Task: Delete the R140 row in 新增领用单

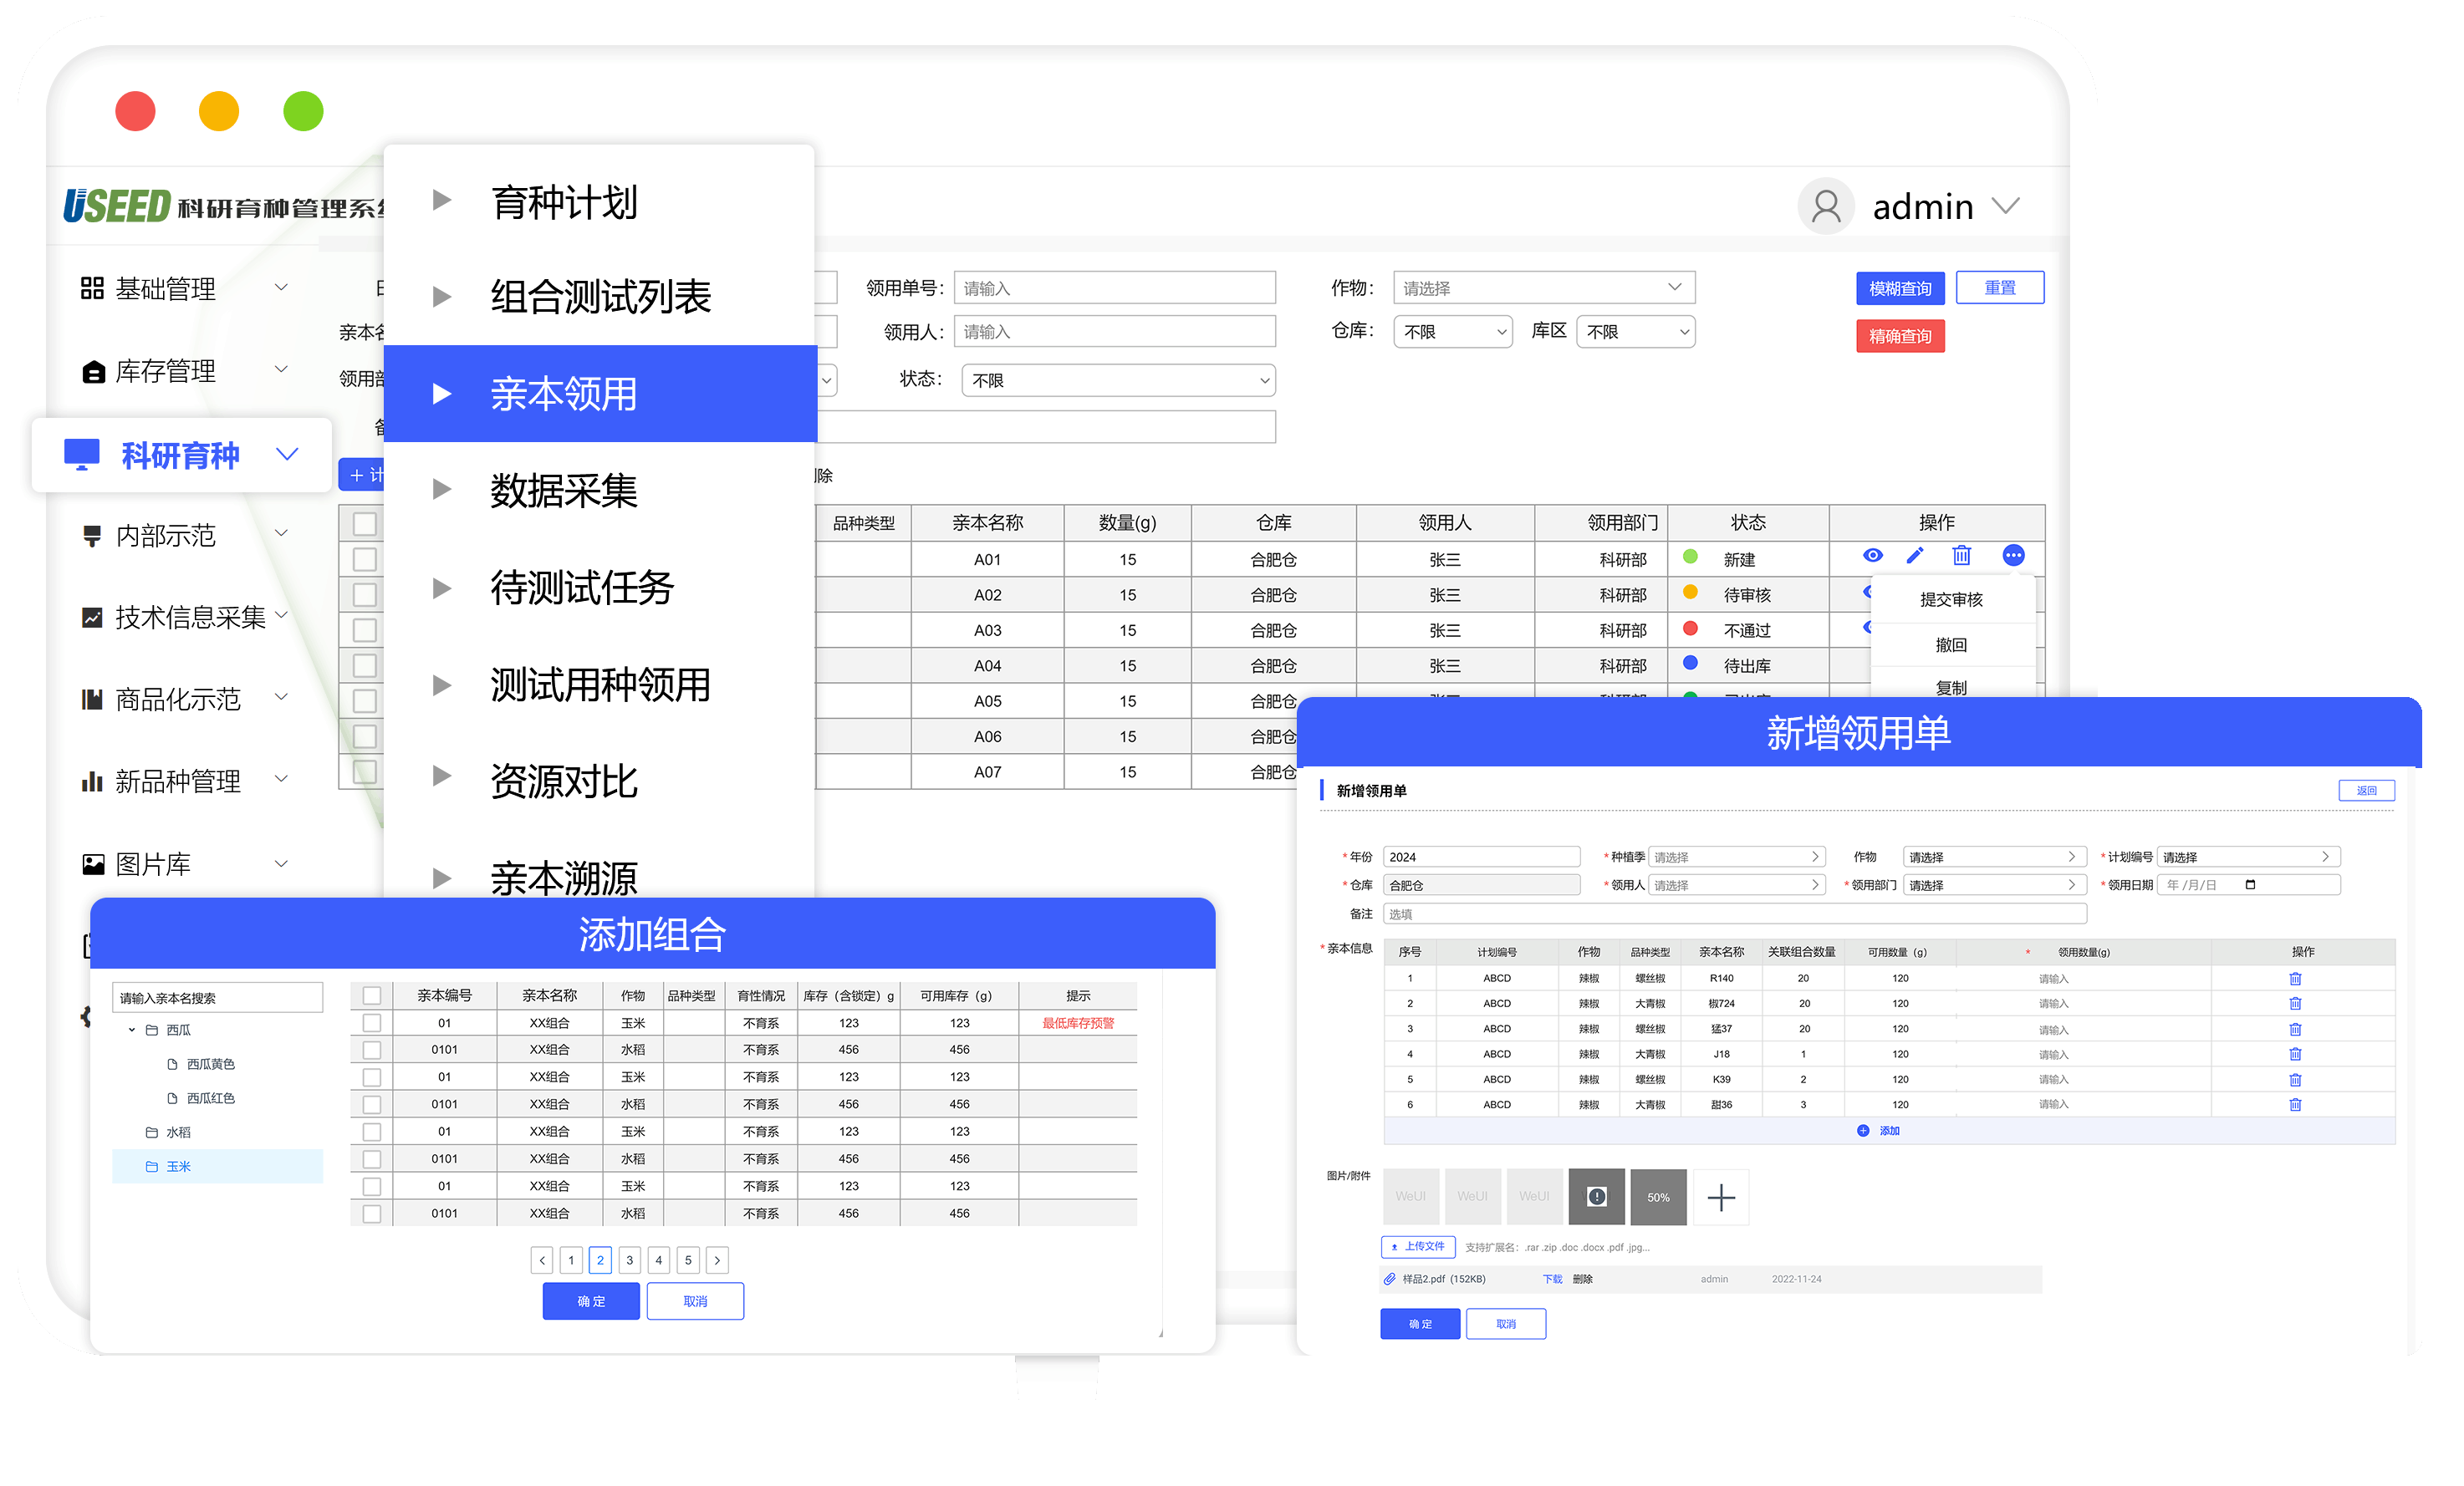Action: click(2296, 979)
